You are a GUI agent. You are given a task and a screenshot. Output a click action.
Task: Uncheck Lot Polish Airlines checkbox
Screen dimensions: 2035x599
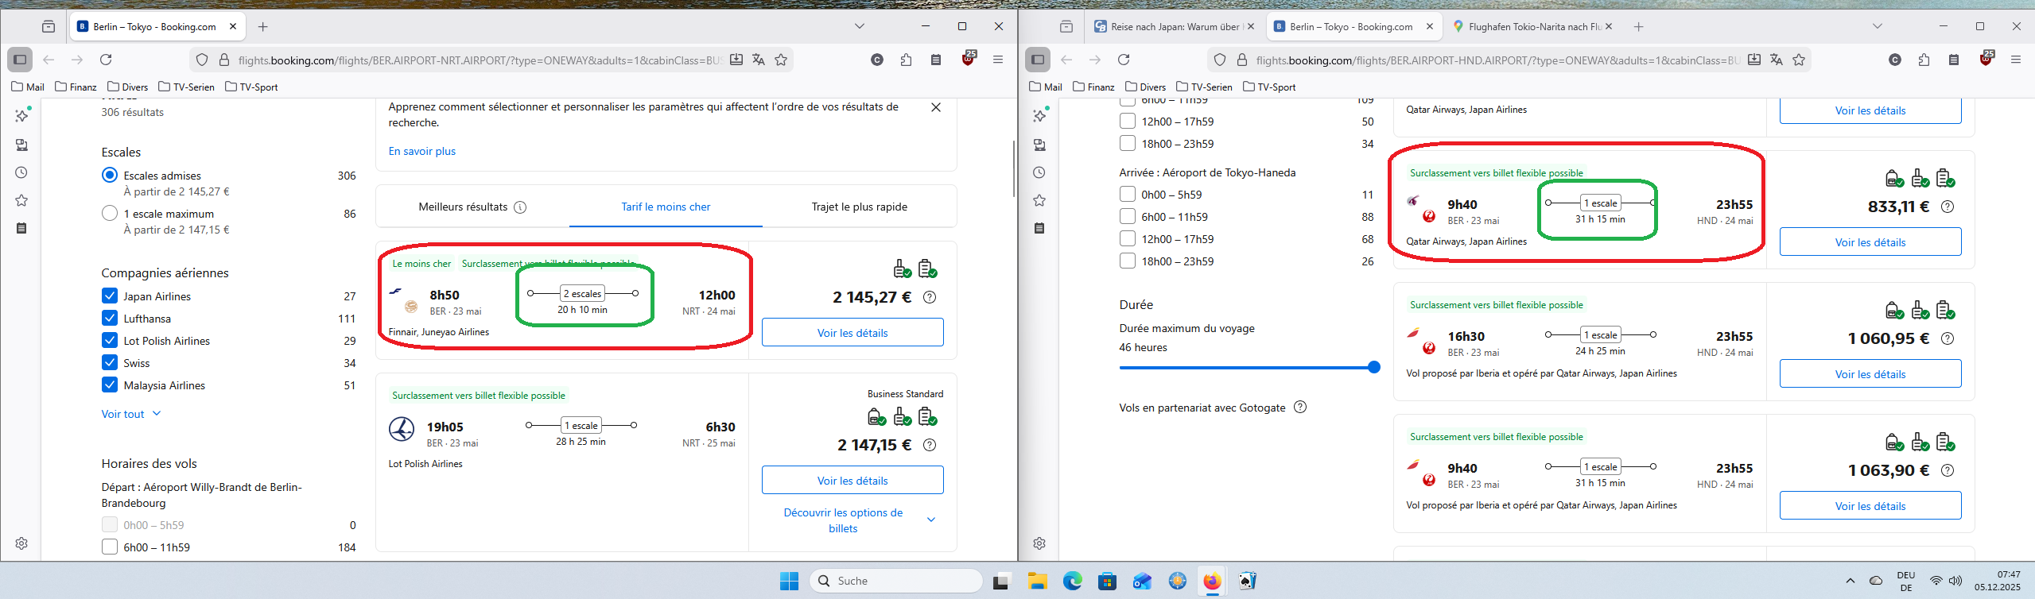110,341
